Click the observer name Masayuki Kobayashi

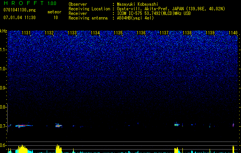pos(138,4)
